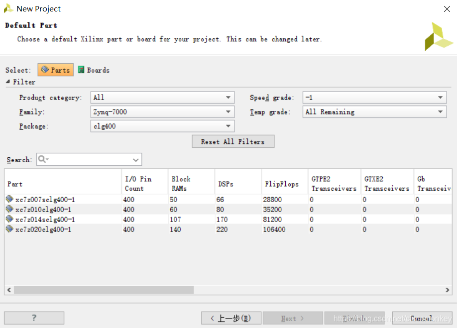Open the Speed grade dropdown
The image size is (457, 328).
[x=374, y=98]
